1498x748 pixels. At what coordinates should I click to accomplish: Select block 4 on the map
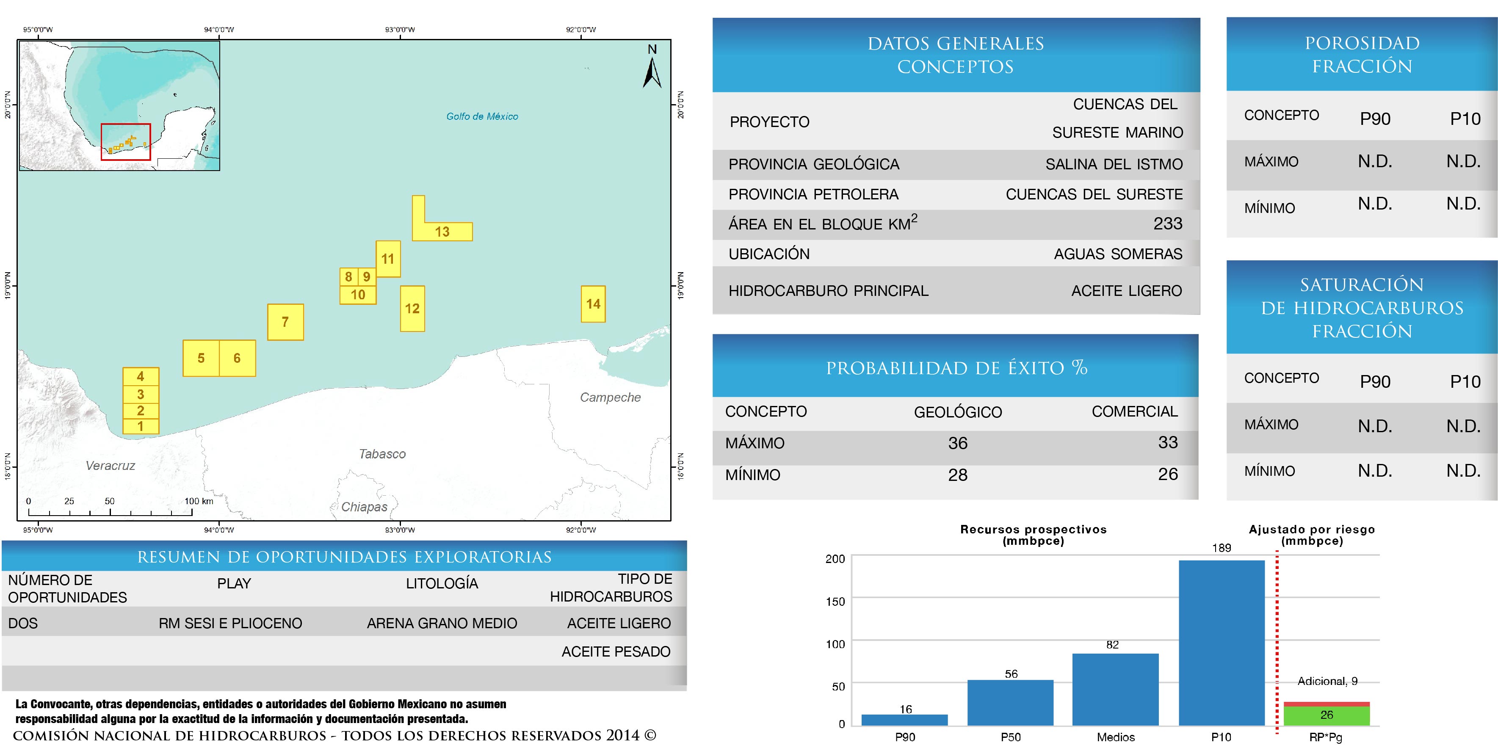tap(141, 377)
